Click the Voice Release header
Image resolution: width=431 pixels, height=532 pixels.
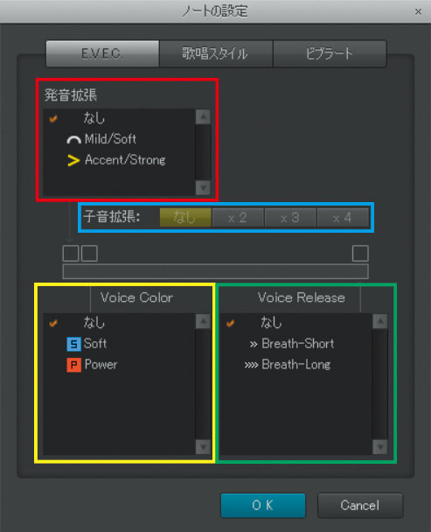301,297
